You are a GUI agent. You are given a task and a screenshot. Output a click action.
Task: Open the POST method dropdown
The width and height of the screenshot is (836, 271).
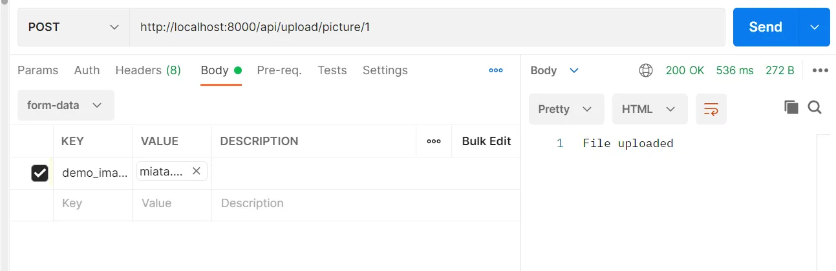pyautogui.click(x=74, y=27)
